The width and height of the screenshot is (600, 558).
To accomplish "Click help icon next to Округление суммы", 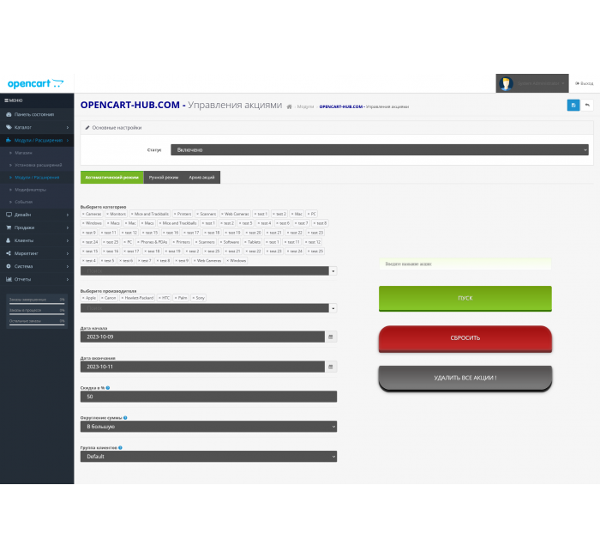I will (125, 418).
